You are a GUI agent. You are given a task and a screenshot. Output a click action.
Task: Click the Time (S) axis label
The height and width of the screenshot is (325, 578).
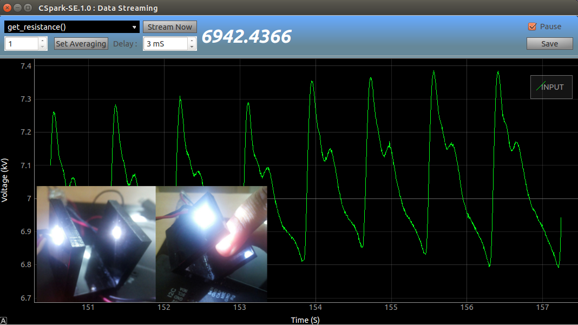305,320
